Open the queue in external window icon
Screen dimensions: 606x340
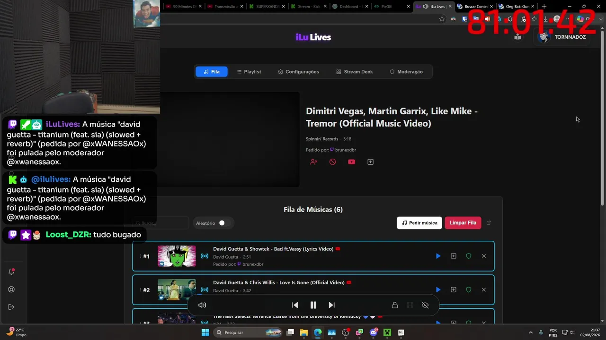click(x=489, y=223)
